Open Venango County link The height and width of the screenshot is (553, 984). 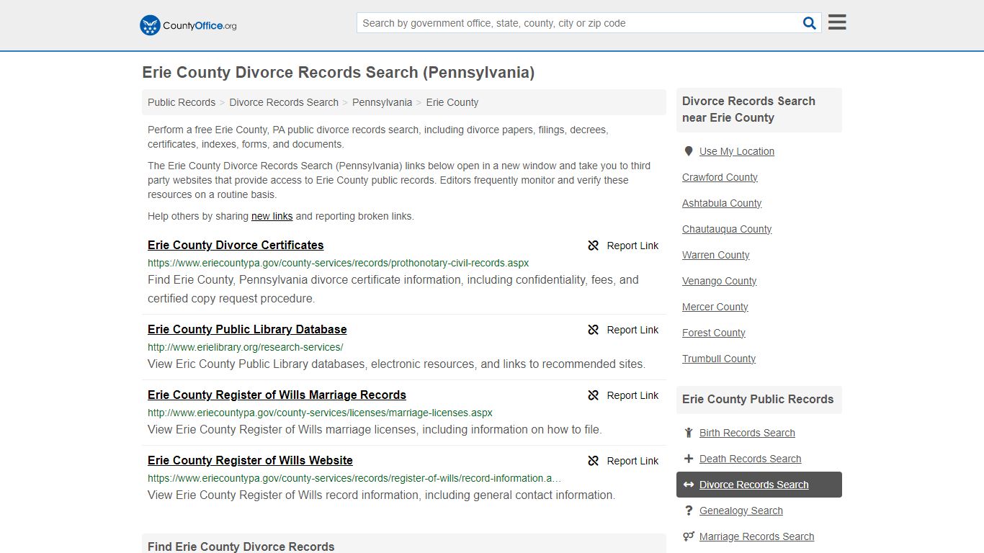[719, 281]
